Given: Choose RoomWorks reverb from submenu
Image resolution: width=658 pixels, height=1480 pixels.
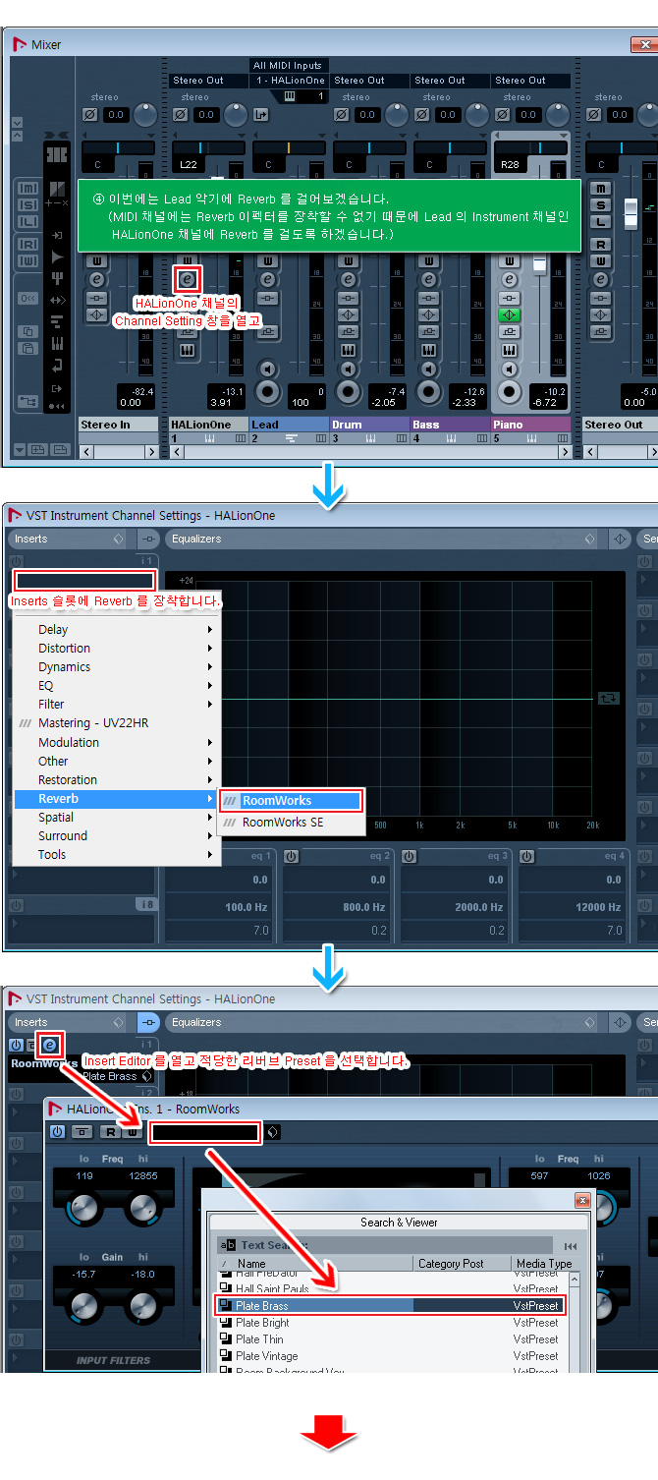Looking at the screenshot, I should tap(291, 800).
